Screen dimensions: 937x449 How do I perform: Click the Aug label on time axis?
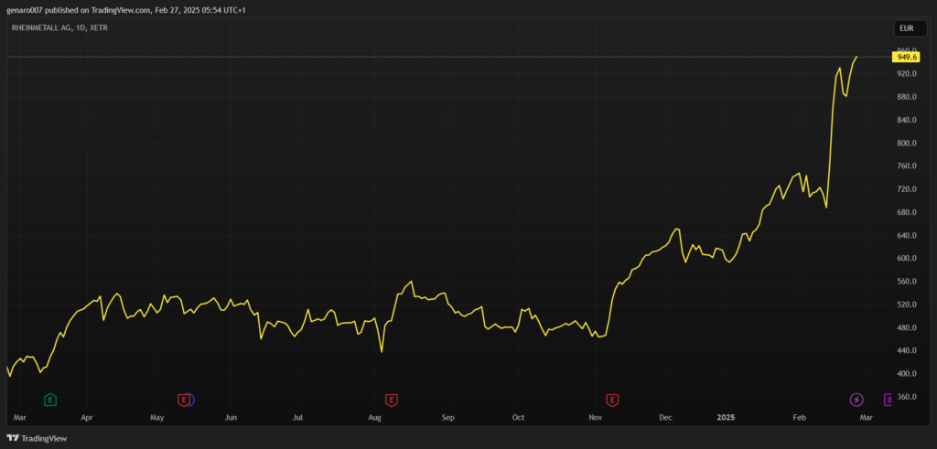click(x=374, y=417)
